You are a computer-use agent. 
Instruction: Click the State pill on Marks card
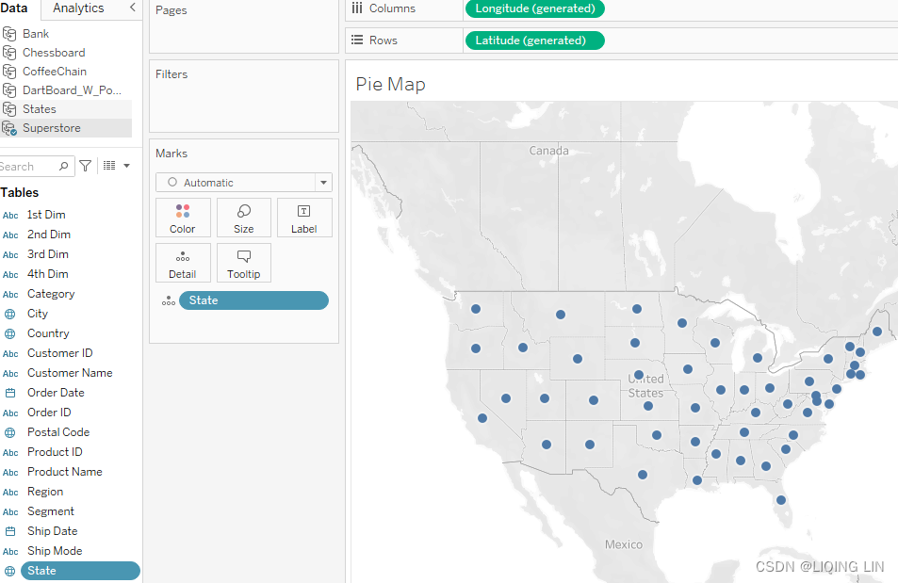253,300
